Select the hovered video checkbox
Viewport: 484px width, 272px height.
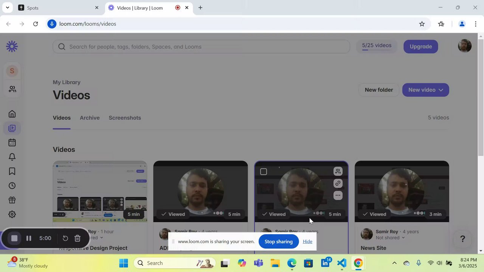click(264, 172)
